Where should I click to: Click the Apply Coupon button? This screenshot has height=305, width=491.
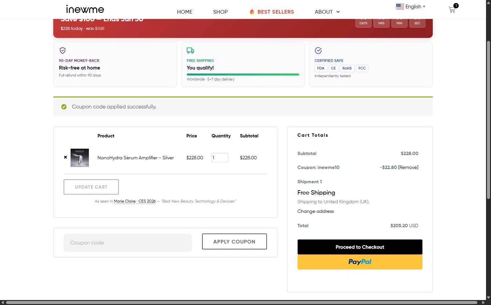[x=234, y=241]
